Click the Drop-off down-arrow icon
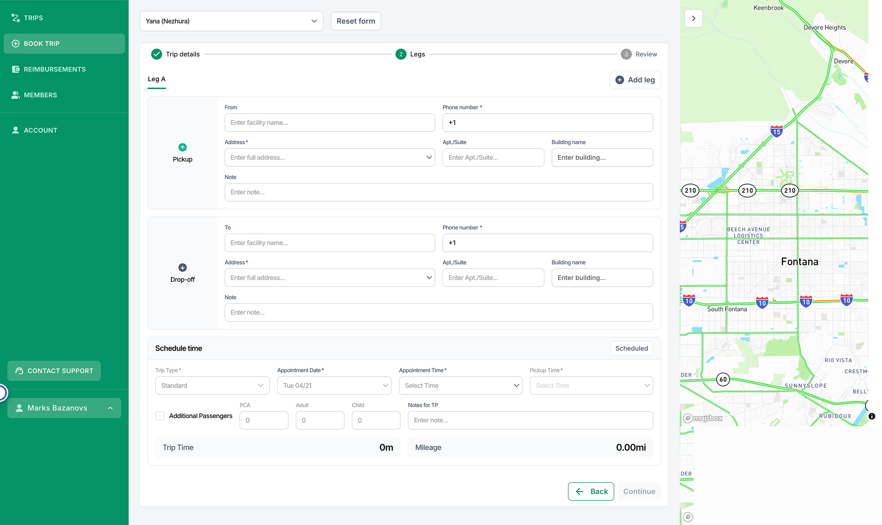The image size is (882, 525). 182,268
